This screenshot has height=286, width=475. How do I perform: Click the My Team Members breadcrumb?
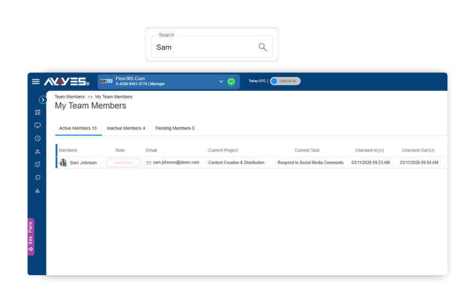click(114, 97)
